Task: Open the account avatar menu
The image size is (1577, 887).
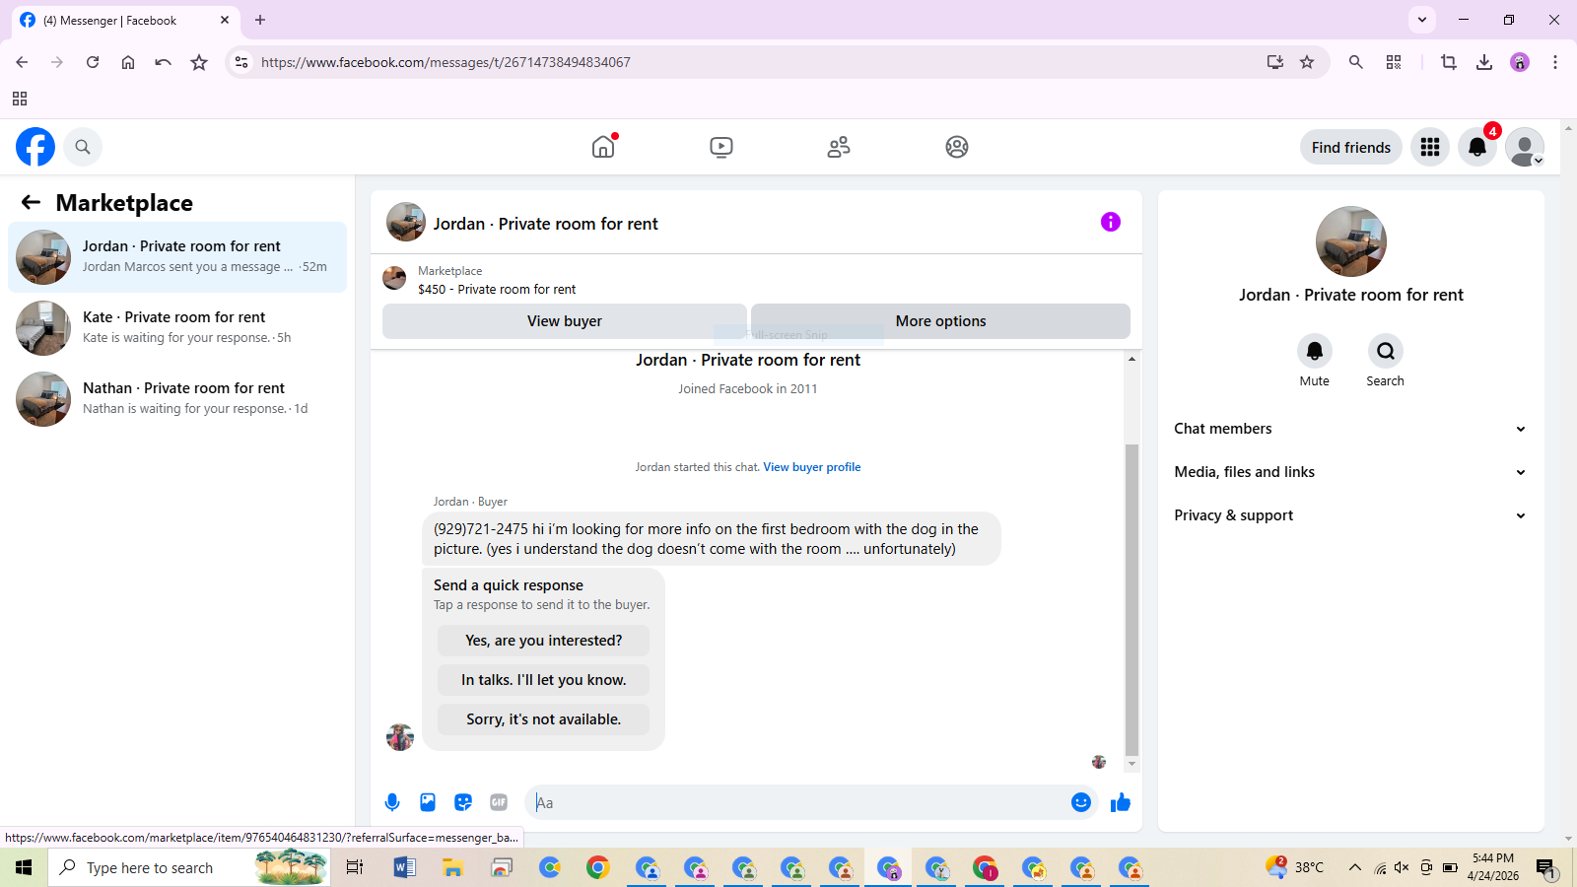Action: [1525, 147]
